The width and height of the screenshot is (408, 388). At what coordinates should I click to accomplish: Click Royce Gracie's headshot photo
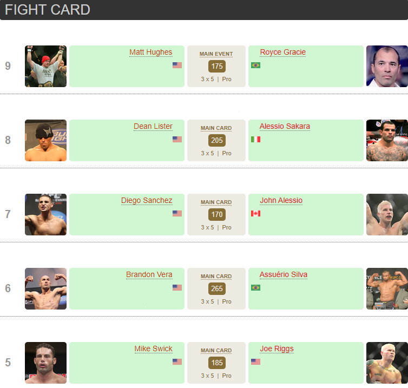point(387,66)
